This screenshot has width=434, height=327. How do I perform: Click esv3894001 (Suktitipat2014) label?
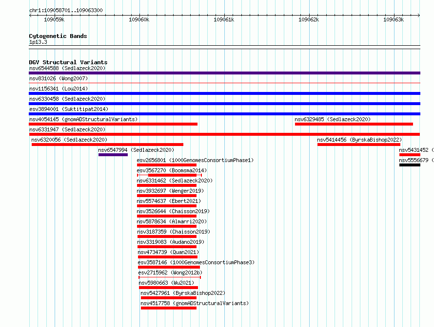69,109
